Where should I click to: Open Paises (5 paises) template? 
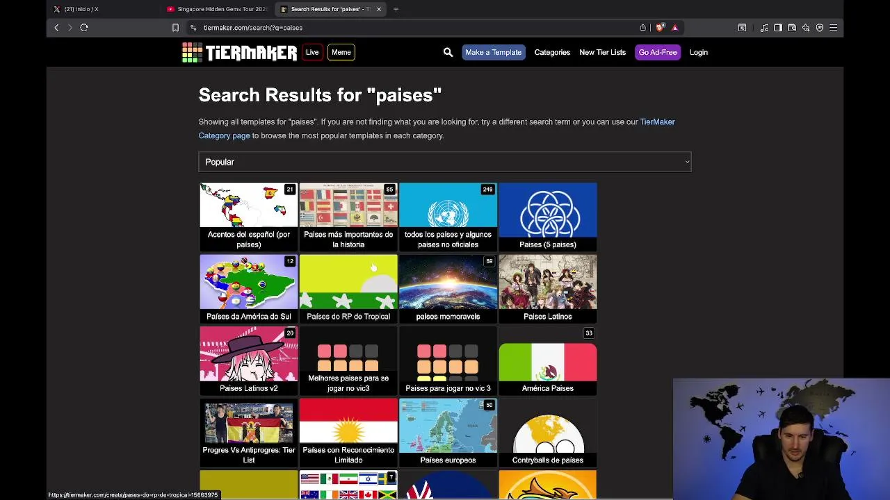click(548, 216)
